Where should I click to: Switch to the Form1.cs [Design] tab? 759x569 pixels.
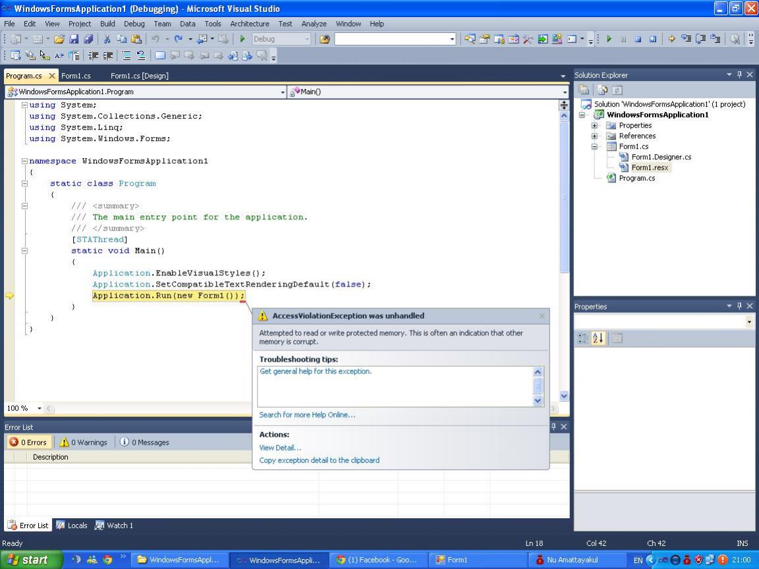pos(140,76)
